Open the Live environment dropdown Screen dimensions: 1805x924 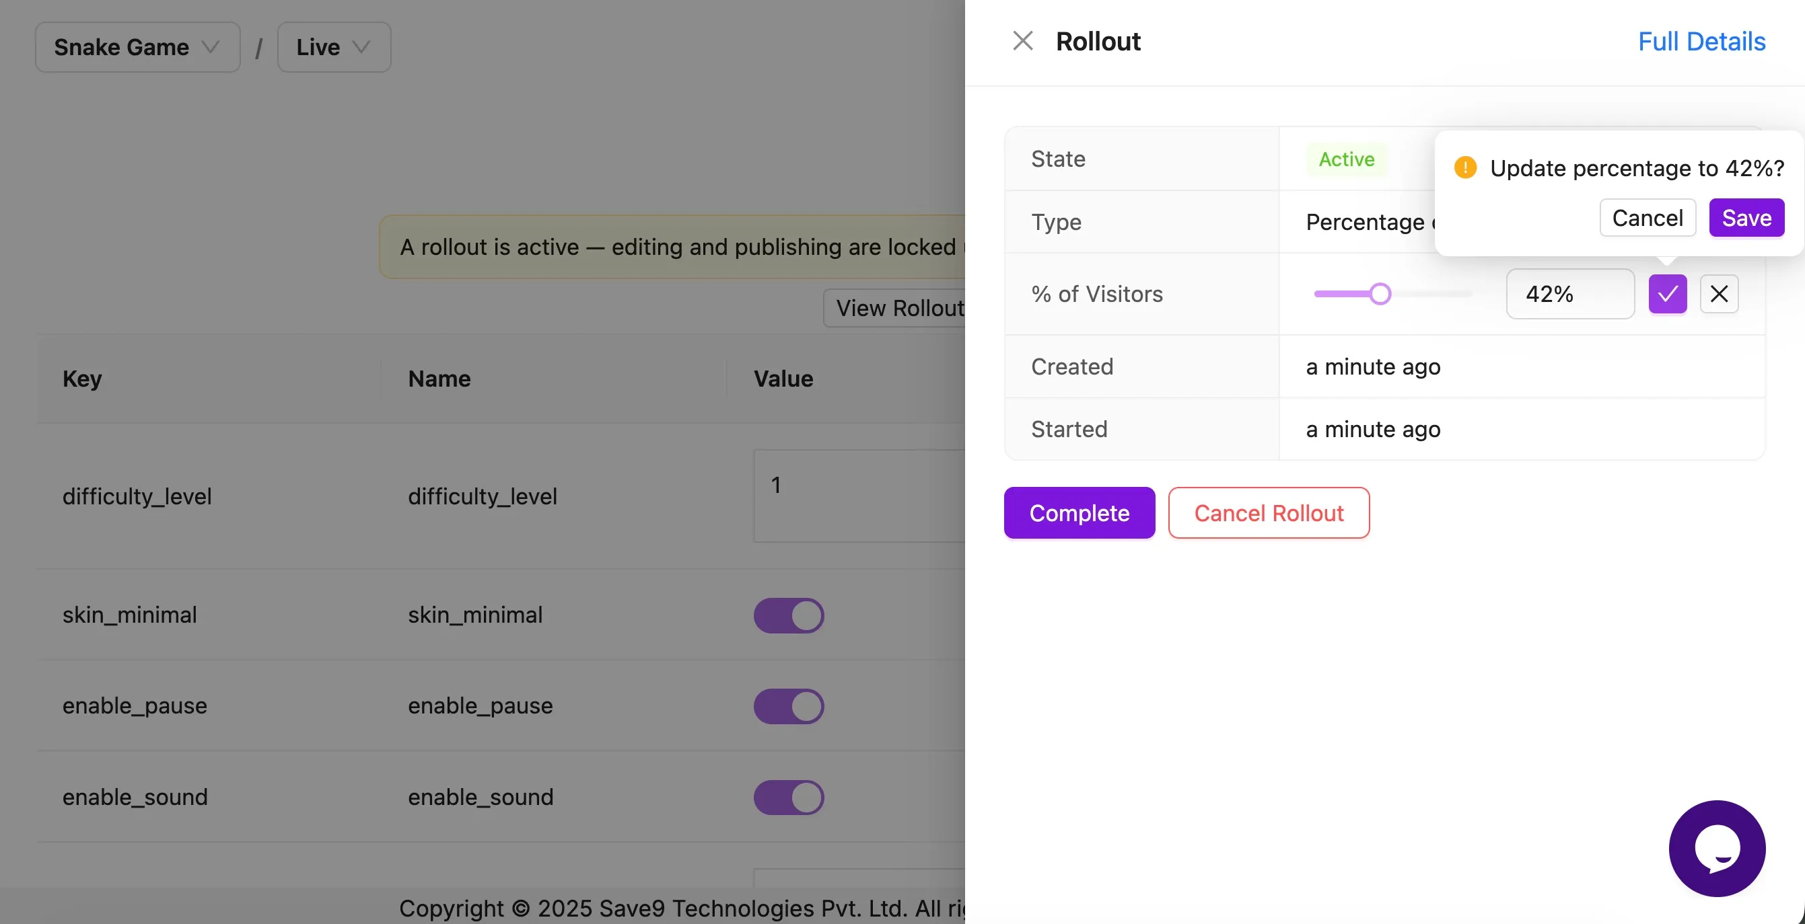334,47
